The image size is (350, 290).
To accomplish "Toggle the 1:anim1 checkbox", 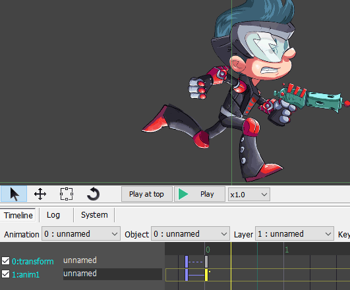I will click(5, 274).
